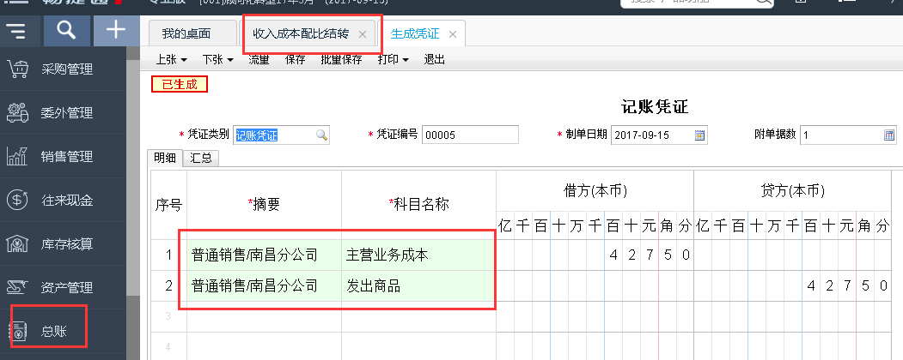Open the 采购管理 module icon
This screenshot has width=903, height=360.
18,69
